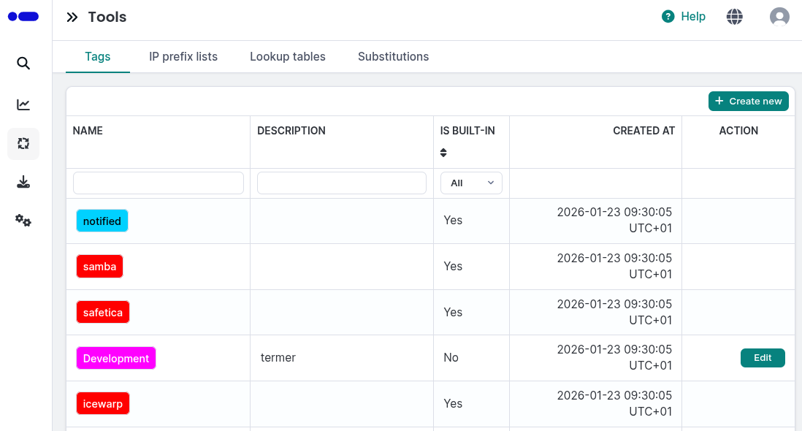
Task: Click the Name filter input field
Action: pos(159,183)
